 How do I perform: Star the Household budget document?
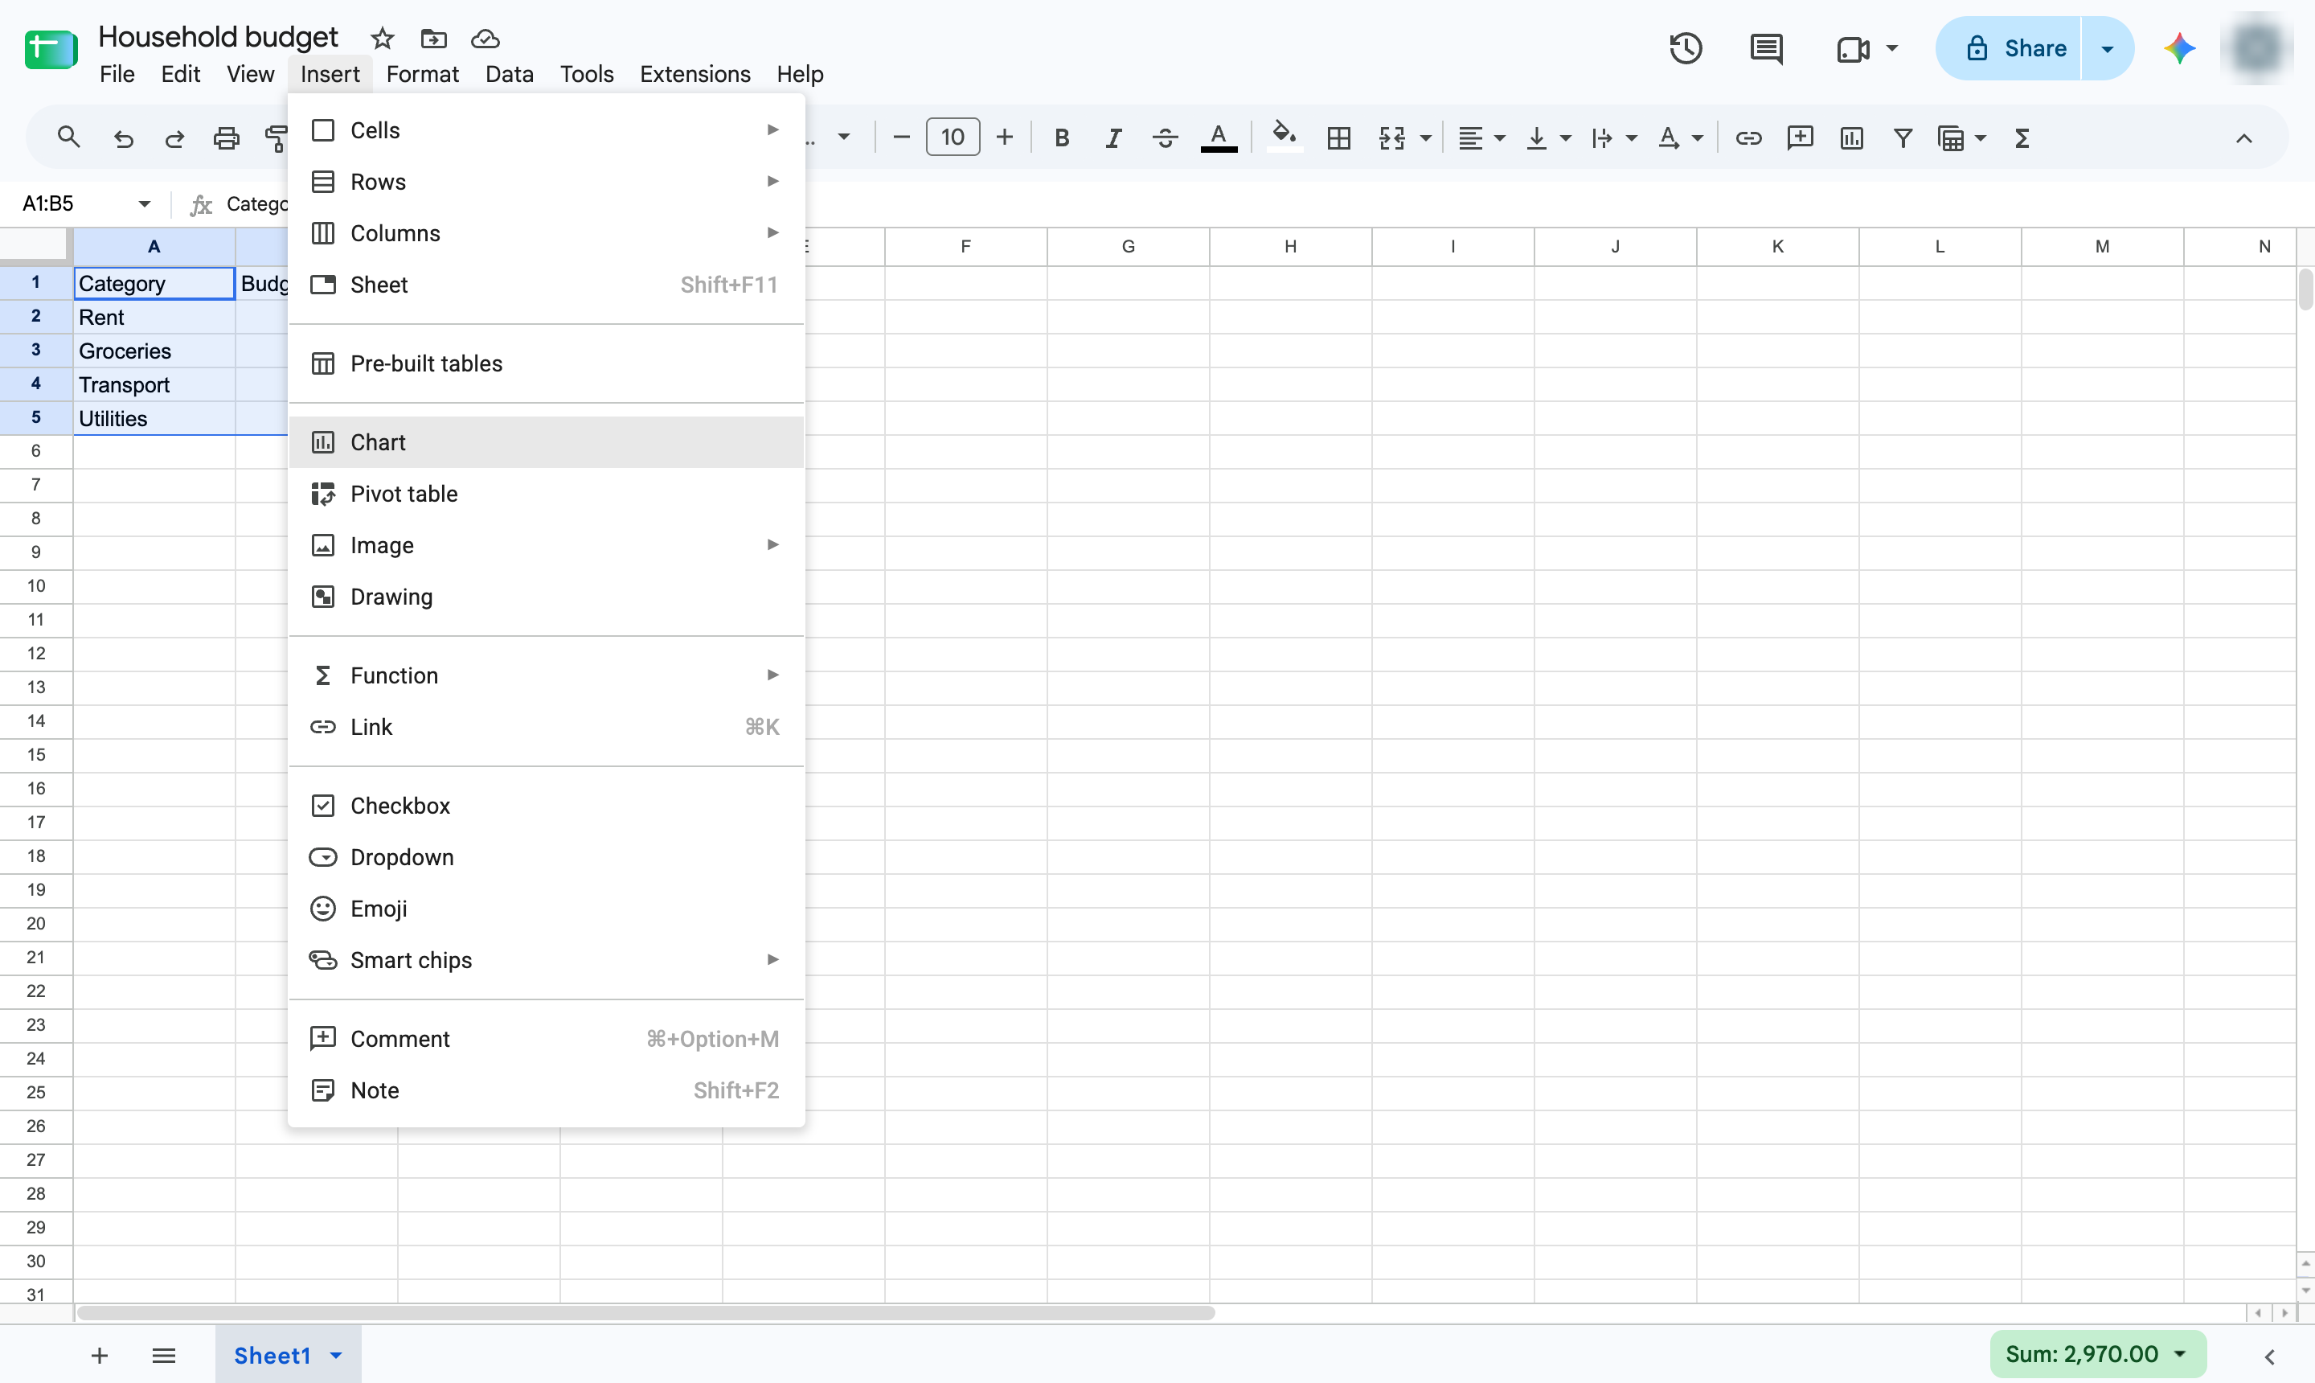click(x=382, y=39)
